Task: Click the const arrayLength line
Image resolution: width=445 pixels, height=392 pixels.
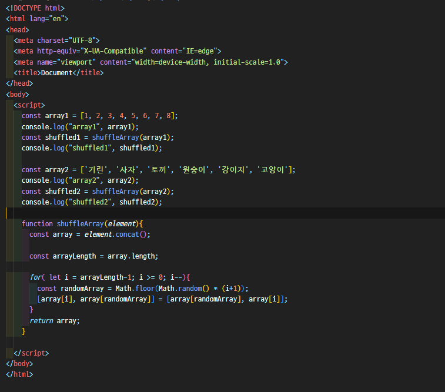Action: (94, 256)
